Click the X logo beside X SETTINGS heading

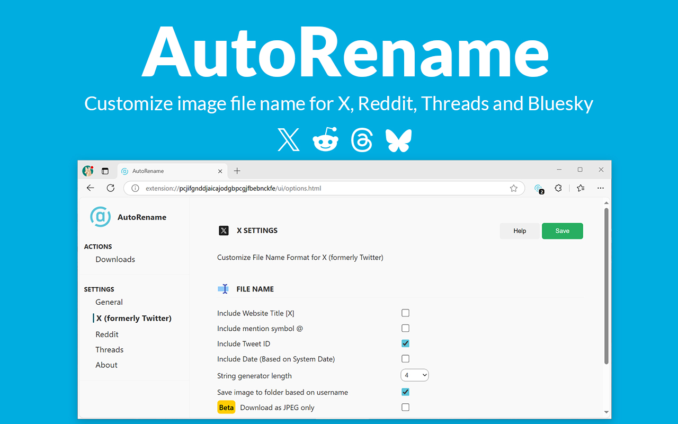[x=224, y=230]
